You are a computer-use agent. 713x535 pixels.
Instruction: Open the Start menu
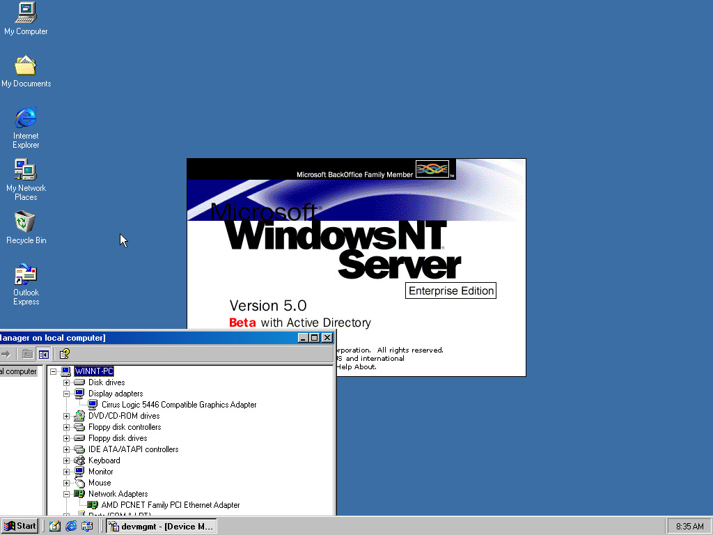coord(20,527)
